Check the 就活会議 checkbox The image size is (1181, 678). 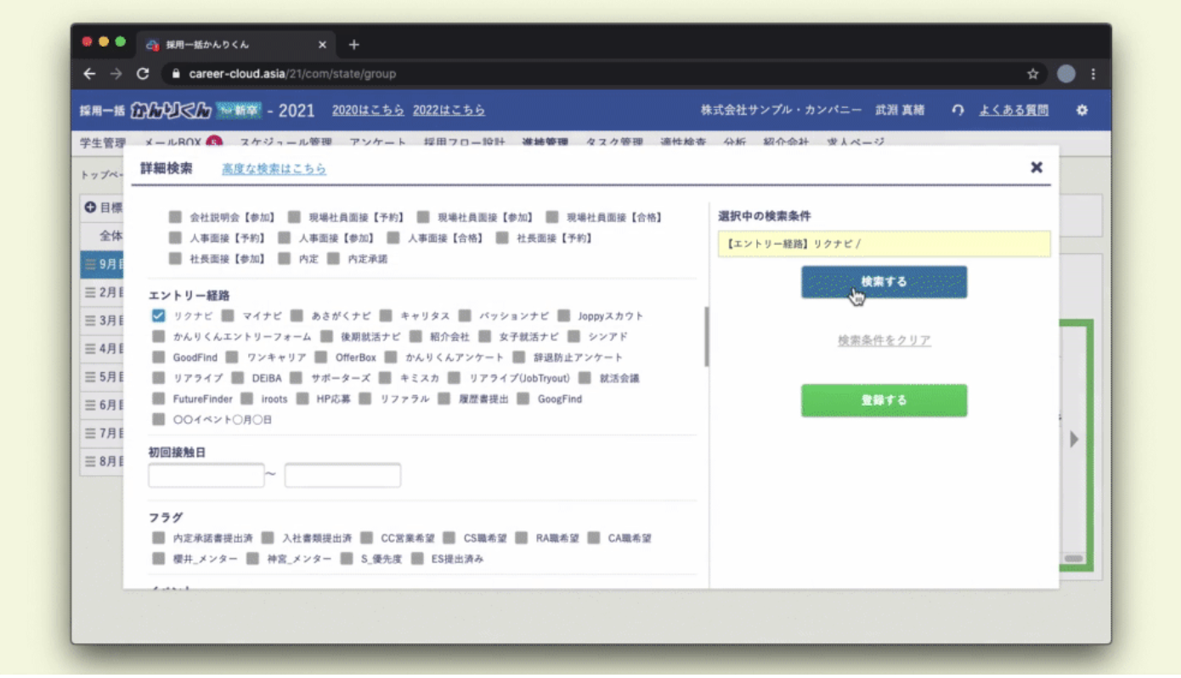pos(585,378)
